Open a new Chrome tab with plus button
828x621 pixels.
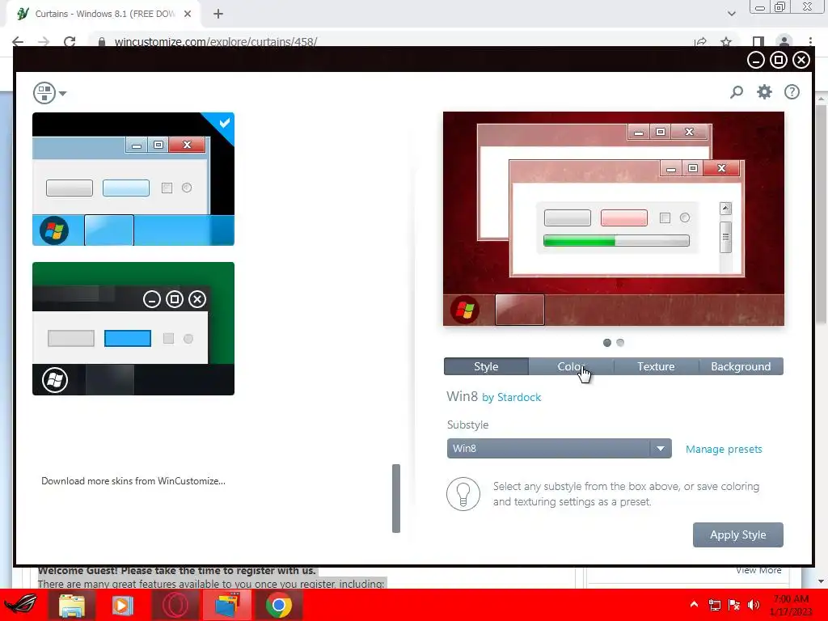pos(218,14)
